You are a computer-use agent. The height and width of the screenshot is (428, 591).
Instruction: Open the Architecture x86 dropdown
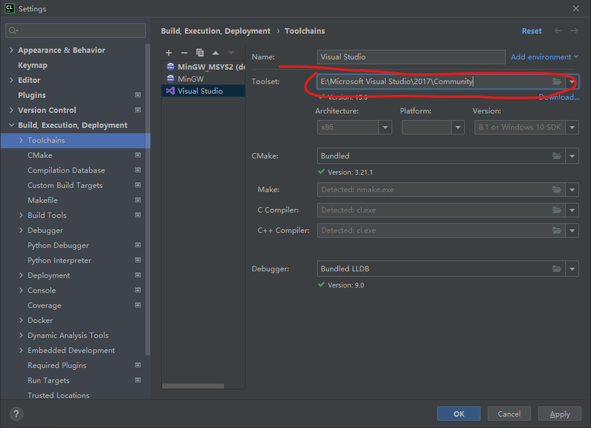pos(385,127)
